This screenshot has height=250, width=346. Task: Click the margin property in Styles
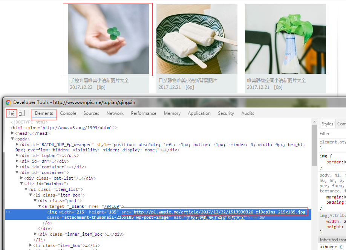coord(335,197)
